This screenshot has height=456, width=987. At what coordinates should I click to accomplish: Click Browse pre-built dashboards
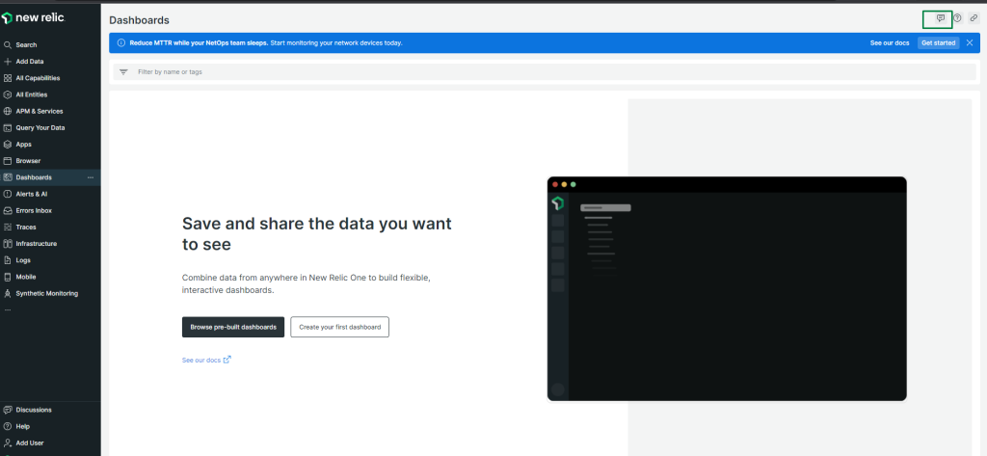[x=233, y=328]
